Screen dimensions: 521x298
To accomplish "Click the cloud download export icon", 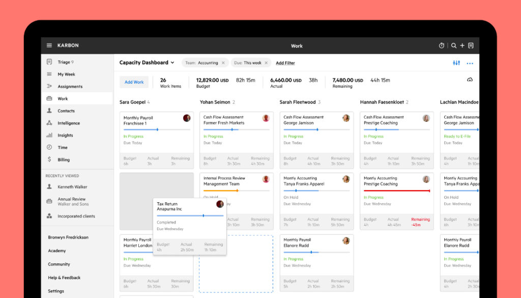I will click(x=470, y=80).
